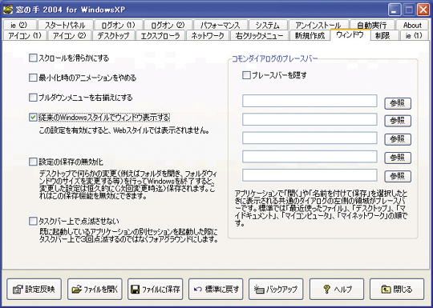Switch to ログオン (1) tab
Viewport: 433px width, 308px height.
tap(119, 26)
